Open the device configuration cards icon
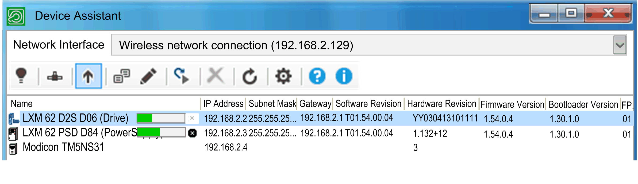This screenshot has width=638, height=184. pos(122,76)
